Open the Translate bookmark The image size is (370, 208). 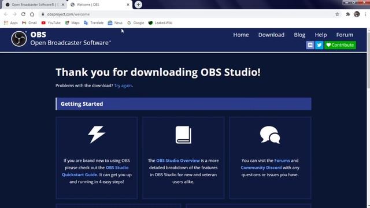coord(94,23)
